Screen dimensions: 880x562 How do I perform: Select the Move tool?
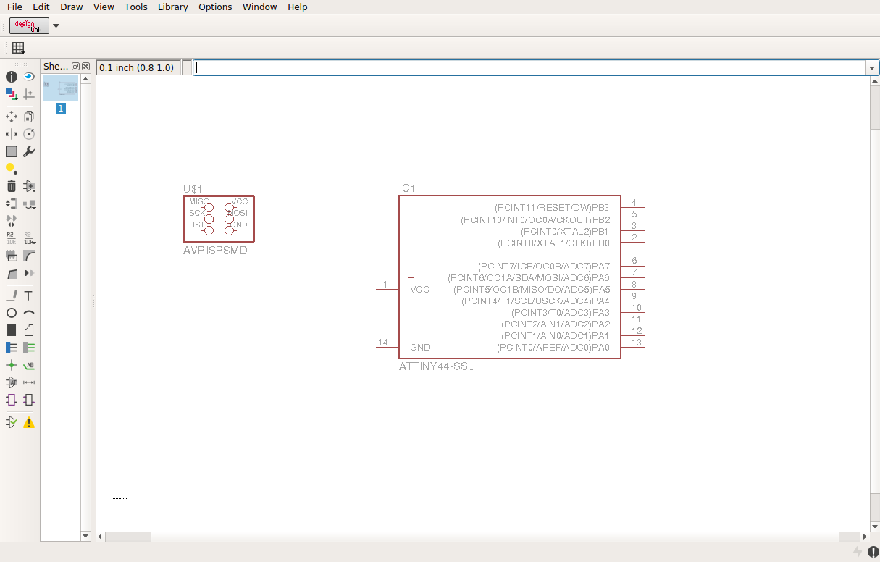[x=12, y=116]
